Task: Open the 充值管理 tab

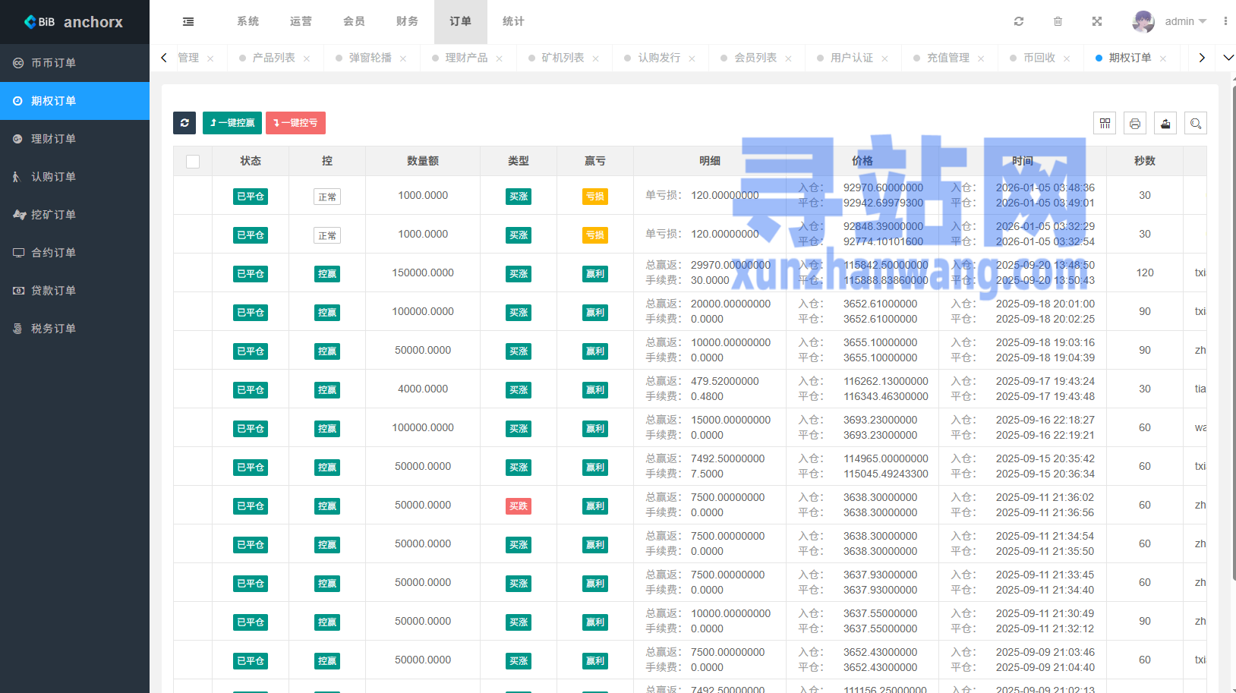Action: pos(947,58)
